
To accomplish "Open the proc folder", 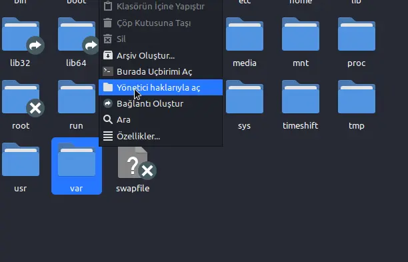I will tap(357, 34).
